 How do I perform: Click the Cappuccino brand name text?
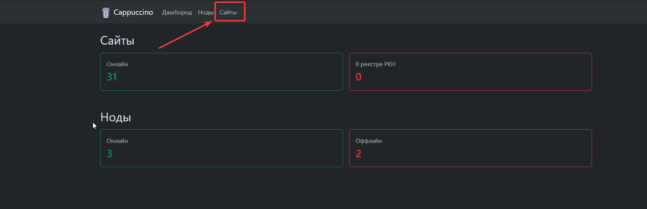pos(133,12)
